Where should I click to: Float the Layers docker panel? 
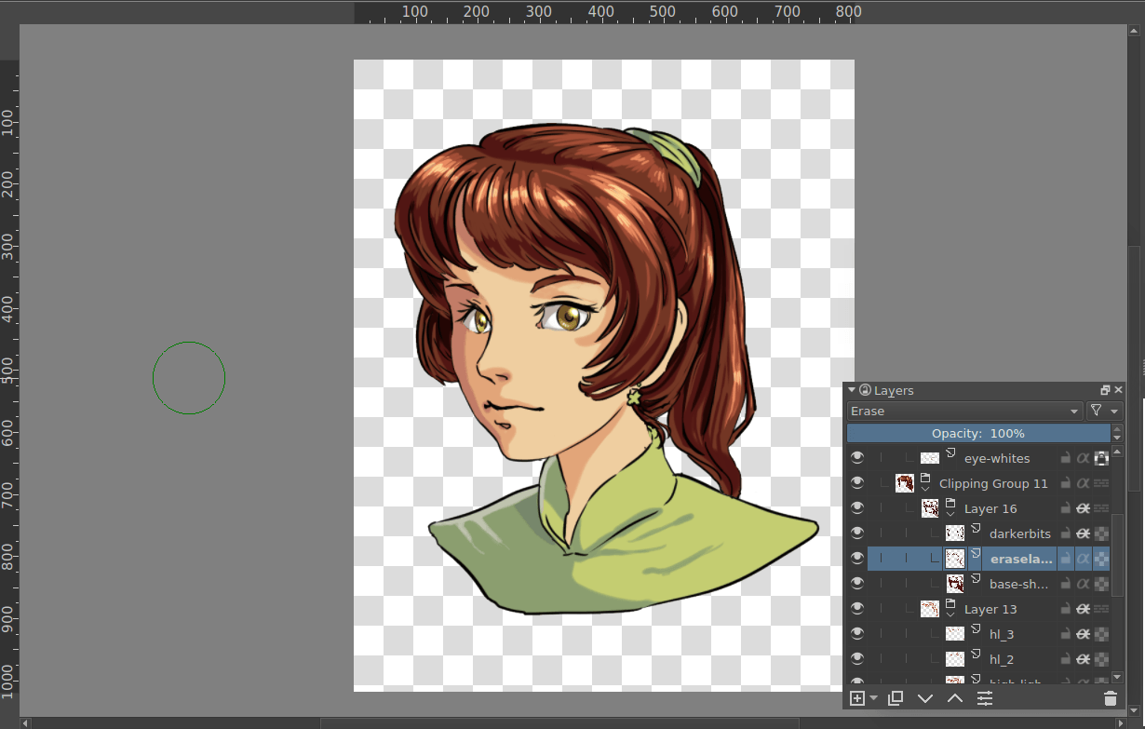click(1105, 390)
